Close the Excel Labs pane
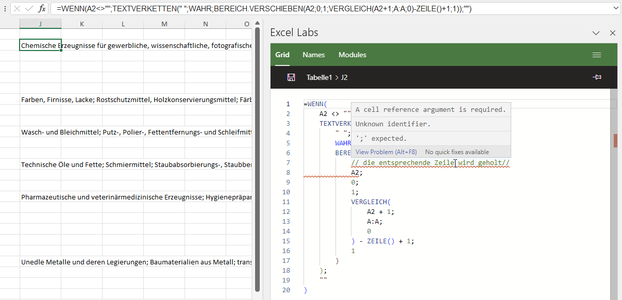Viewport: 622px width, 300px height. pyautogui.click(x=613, y=33)
